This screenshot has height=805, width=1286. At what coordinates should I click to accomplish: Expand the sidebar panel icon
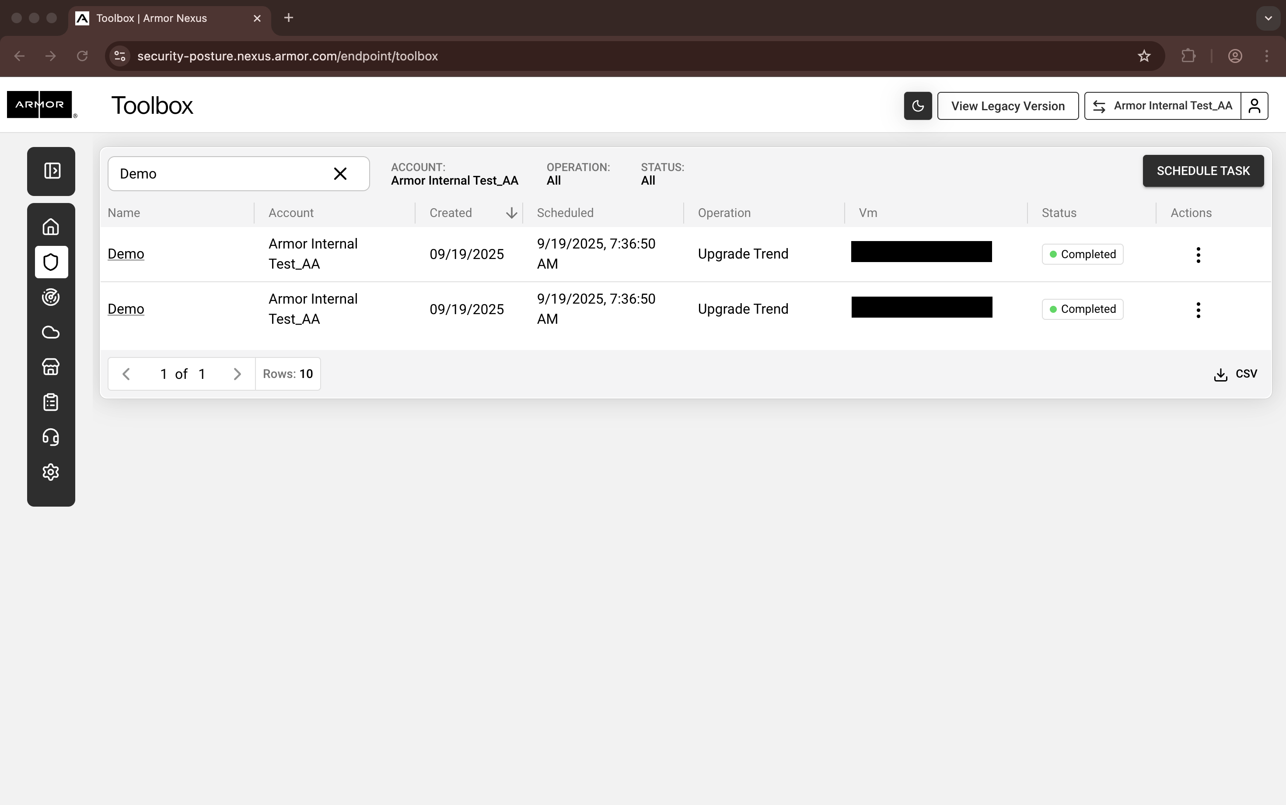[52, 171]
